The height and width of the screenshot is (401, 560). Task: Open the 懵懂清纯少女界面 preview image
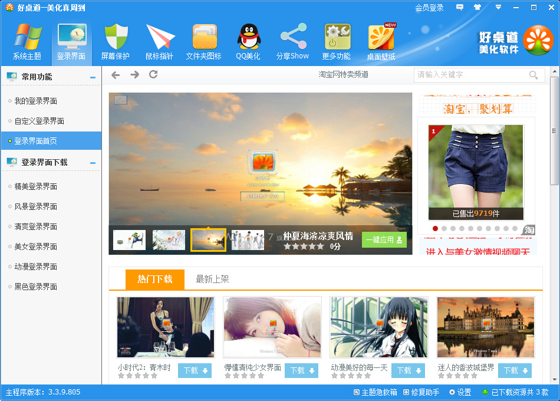(x=272, y=327)
